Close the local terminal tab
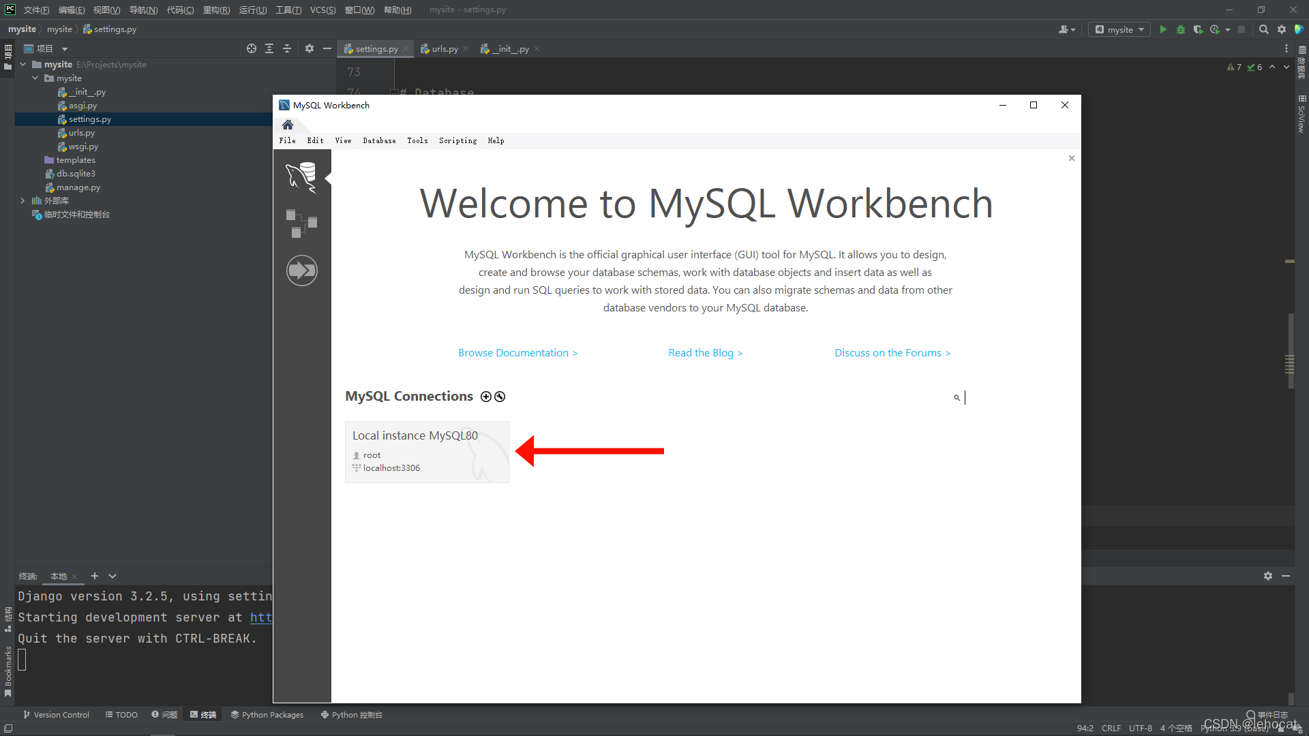This screenshot has width=1309, height=736. (74, 577)
